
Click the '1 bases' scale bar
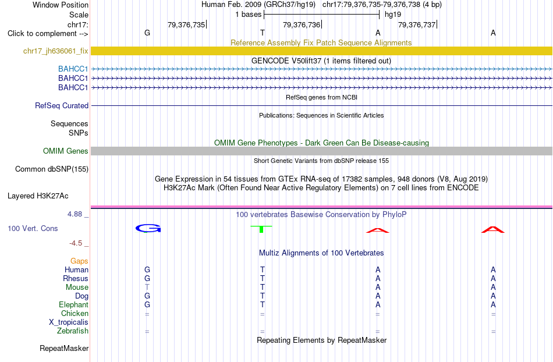(x=321, y=15)
